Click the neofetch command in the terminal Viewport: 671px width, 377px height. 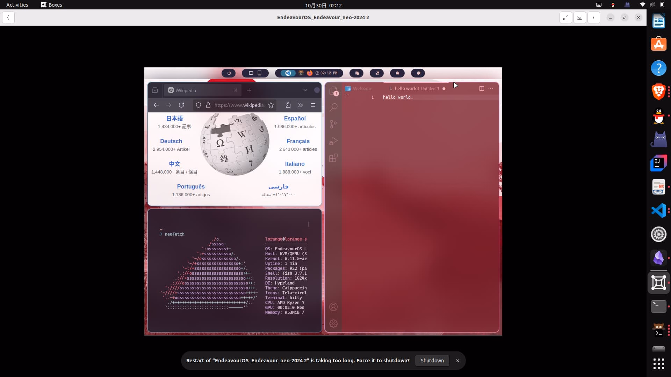pyautogui.click(x=174, y=234)
